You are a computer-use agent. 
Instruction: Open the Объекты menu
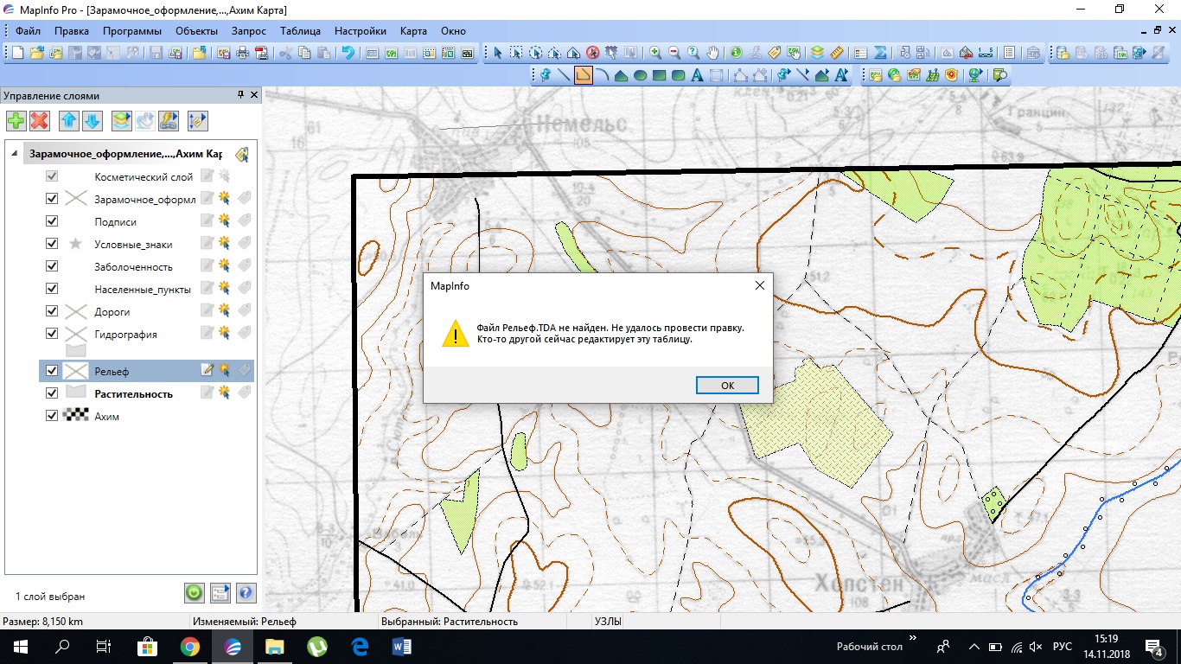point(196,31)
